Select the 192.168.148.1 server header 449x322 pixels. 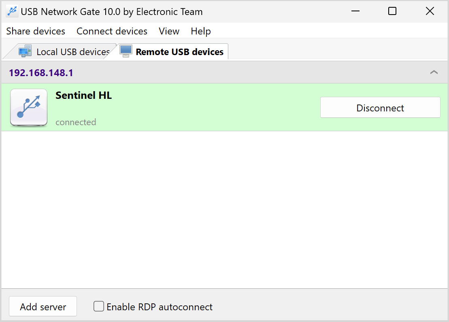[x=41, y=73]
